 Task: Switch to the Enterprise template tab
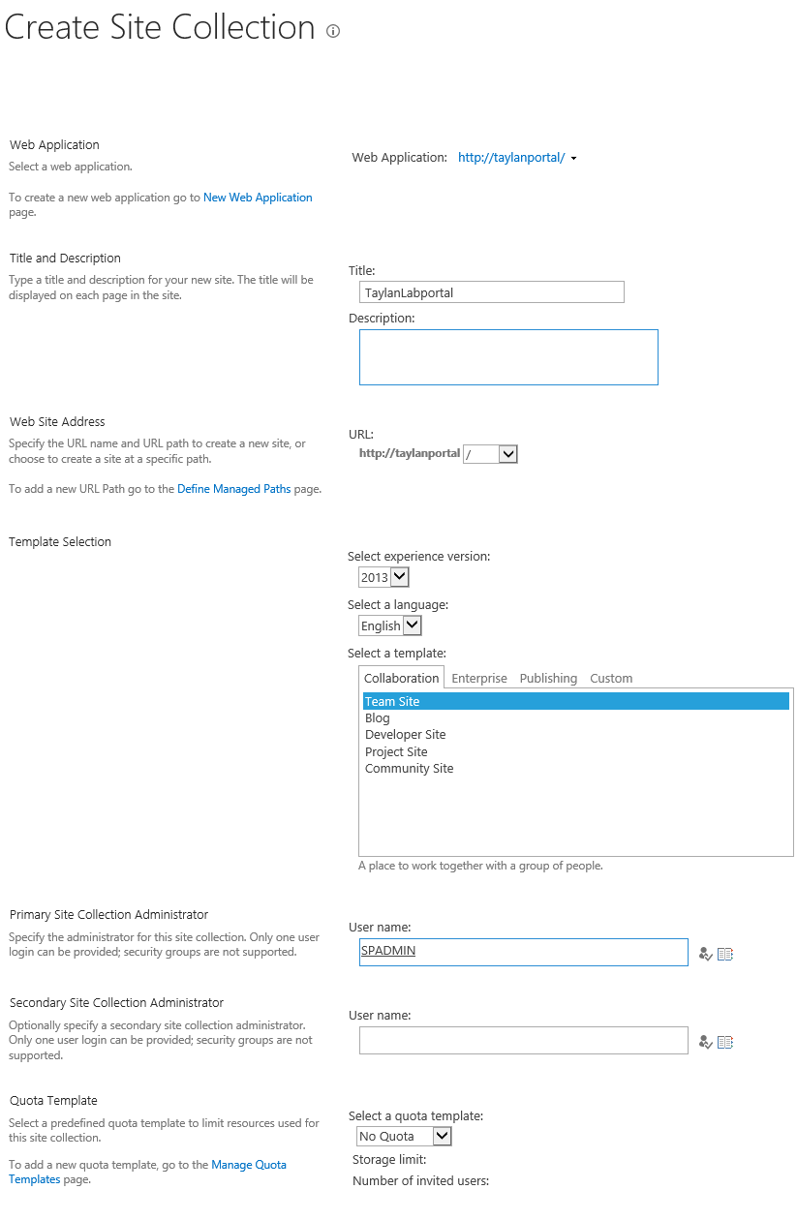pos(479,678)
